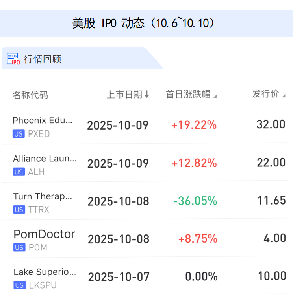This screenshot has width=293, height=296.
Task: Click the US badge next to LKSPU
Action: point(19,285)
